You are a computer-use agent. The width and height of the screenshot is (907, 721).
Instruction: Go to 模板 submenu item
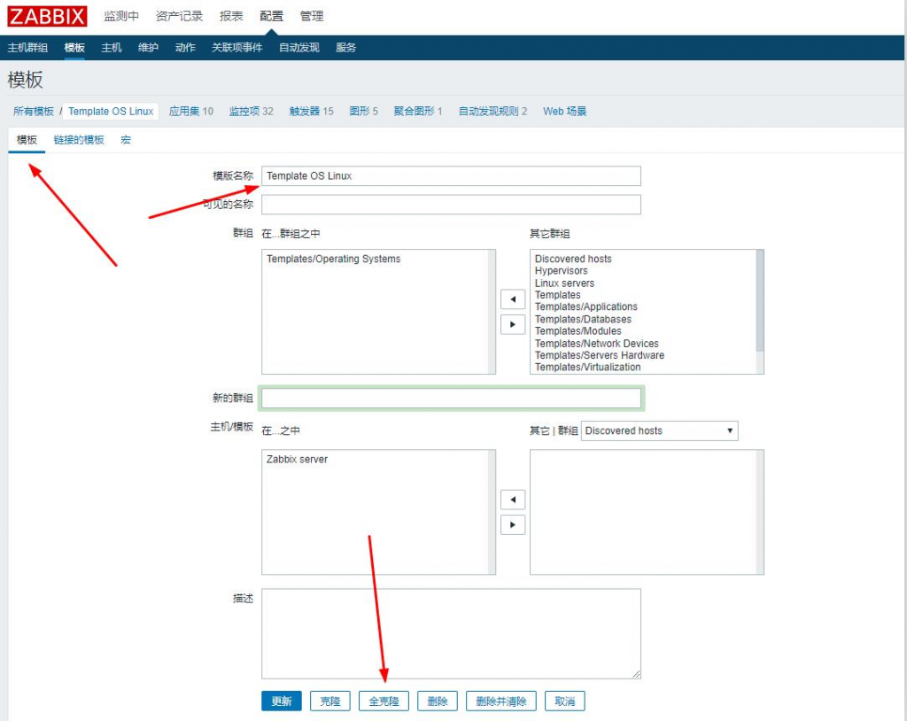(x=74, y=48)
